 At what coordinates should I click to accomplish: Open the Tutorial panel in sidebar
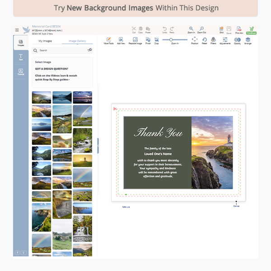point(21,71)
